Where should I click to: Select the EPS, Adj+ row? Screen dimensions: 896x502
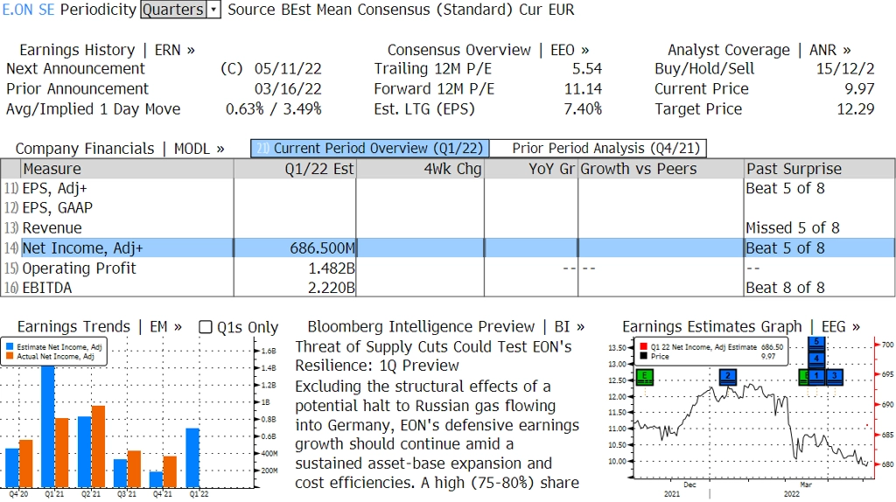[448, 188]
